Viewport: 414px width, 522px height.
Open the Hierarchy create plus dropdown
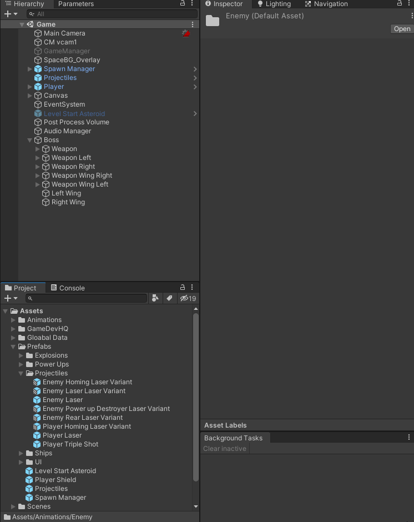[x=11, y=14]
